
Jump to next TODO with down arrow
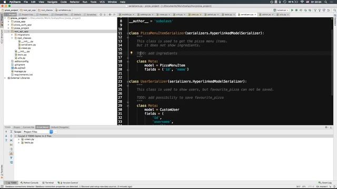[6, 136]
